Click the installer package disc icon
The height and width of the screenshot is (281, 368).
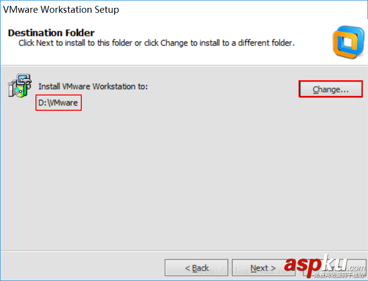click(19, 86)
